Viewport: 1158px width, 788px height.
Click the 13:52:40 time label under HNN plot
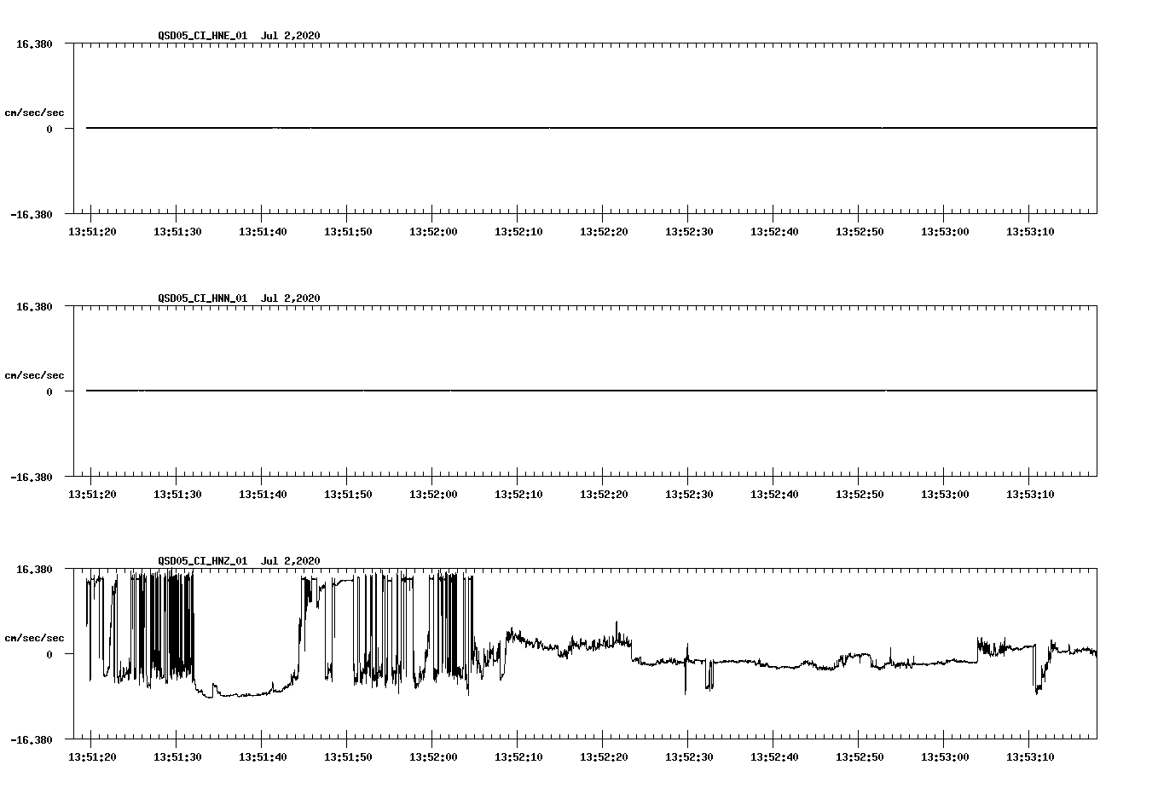[774, 495]
